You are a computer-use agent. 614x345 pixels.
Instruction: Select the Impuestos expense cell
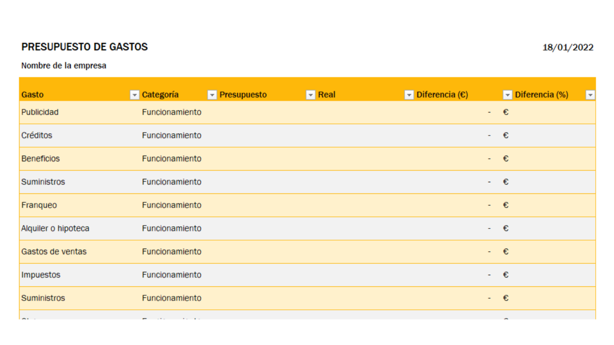tap(41, 275)
